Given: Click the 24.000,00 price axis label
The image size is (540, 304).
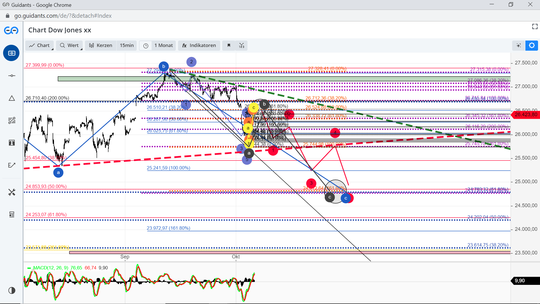Looking at the screenshot, I should (526, 229).
